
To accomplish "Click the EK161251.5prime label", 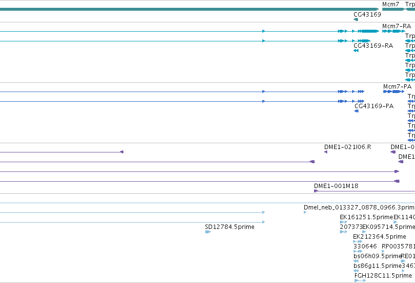I will (x=366, y=217).
